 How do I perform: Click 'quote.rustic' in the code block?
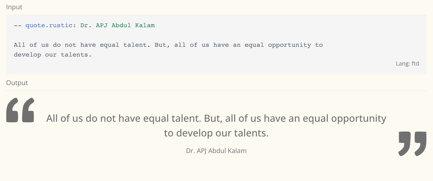(x=49, y=25)
